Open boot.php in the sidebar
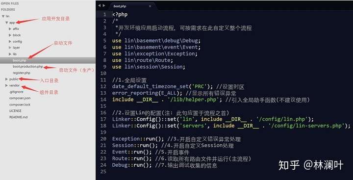Screen dimensions: 353x180 tap(20, 60)
